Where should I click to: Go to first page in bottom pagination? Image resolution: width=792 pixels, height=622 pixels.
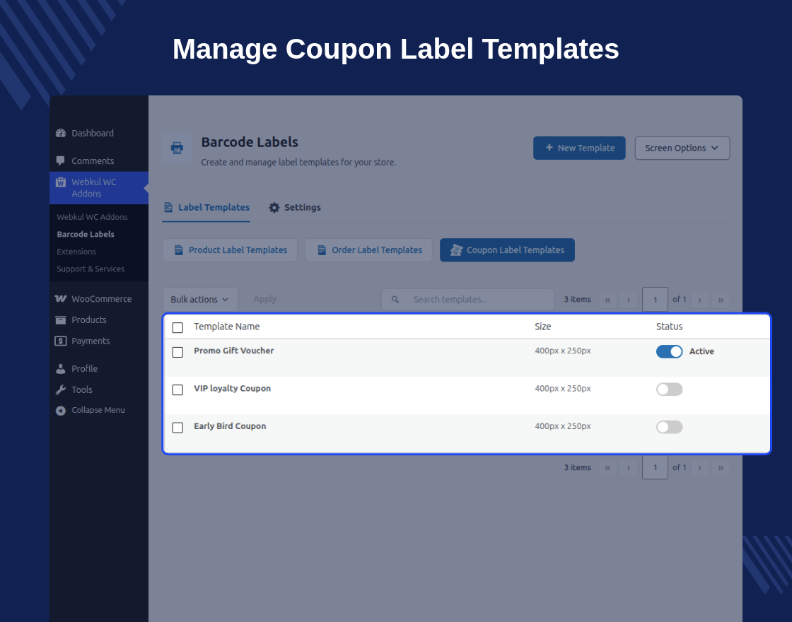[607, 467]
